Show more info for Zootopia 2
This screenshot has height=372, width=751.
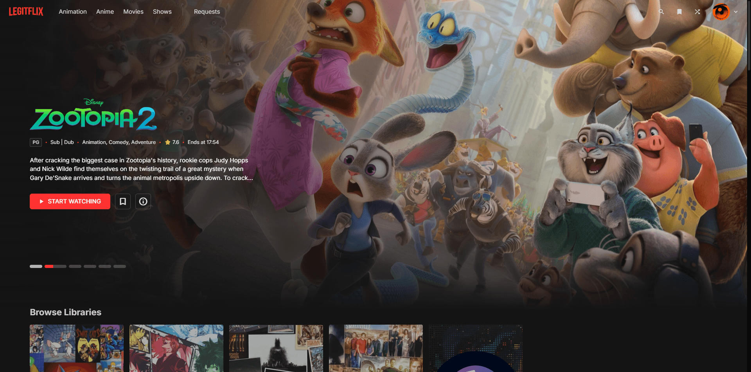click(x=143, y=201)
